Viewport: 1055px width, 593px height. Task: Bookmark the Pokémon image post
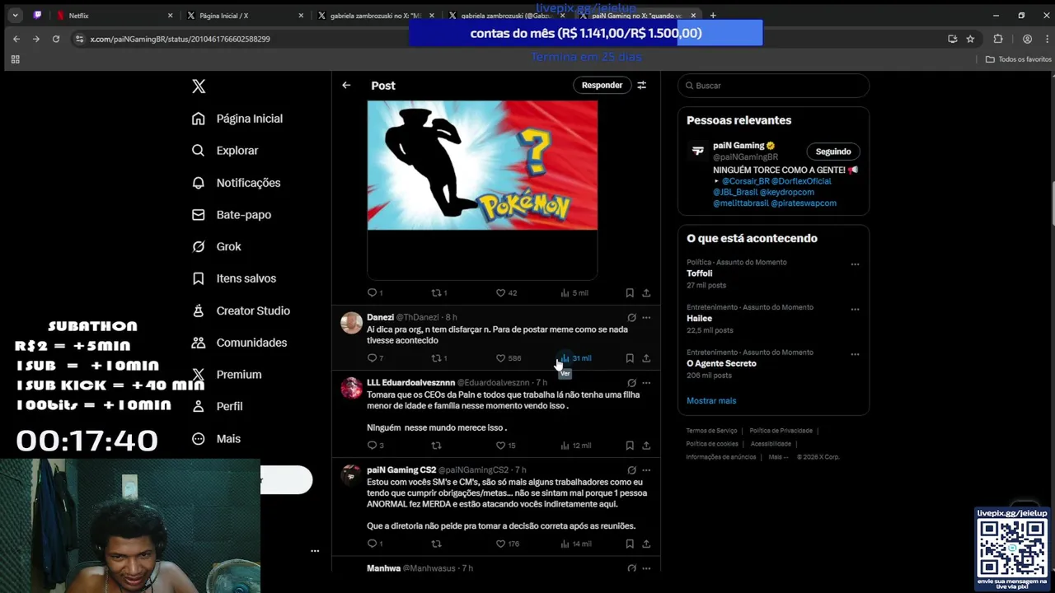(630, 292)
